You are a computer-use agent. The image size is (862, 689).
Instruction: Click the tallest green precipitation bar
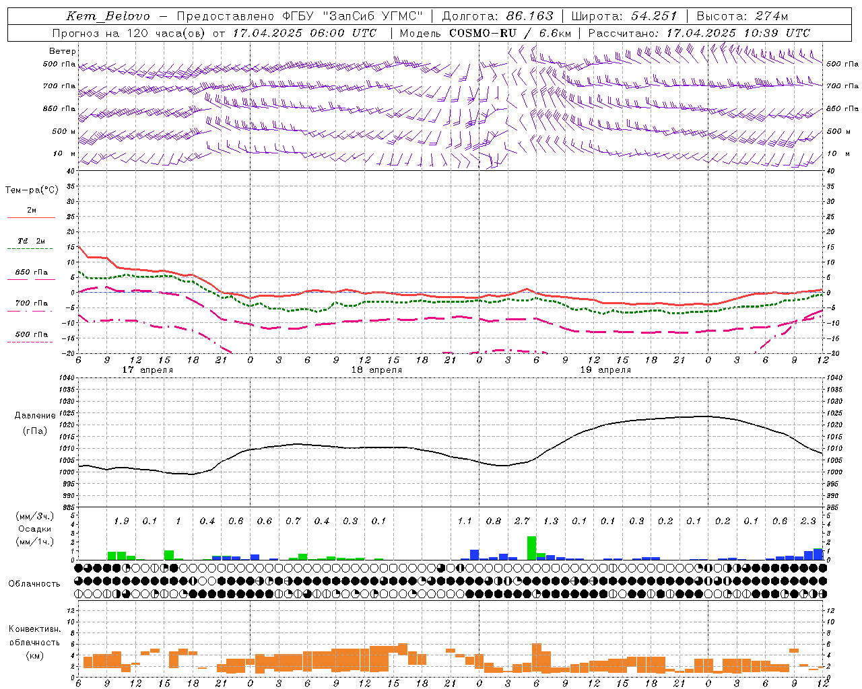[531, 548]
